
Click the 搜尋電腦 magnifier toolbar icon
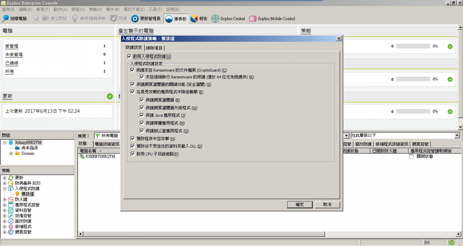6,19
